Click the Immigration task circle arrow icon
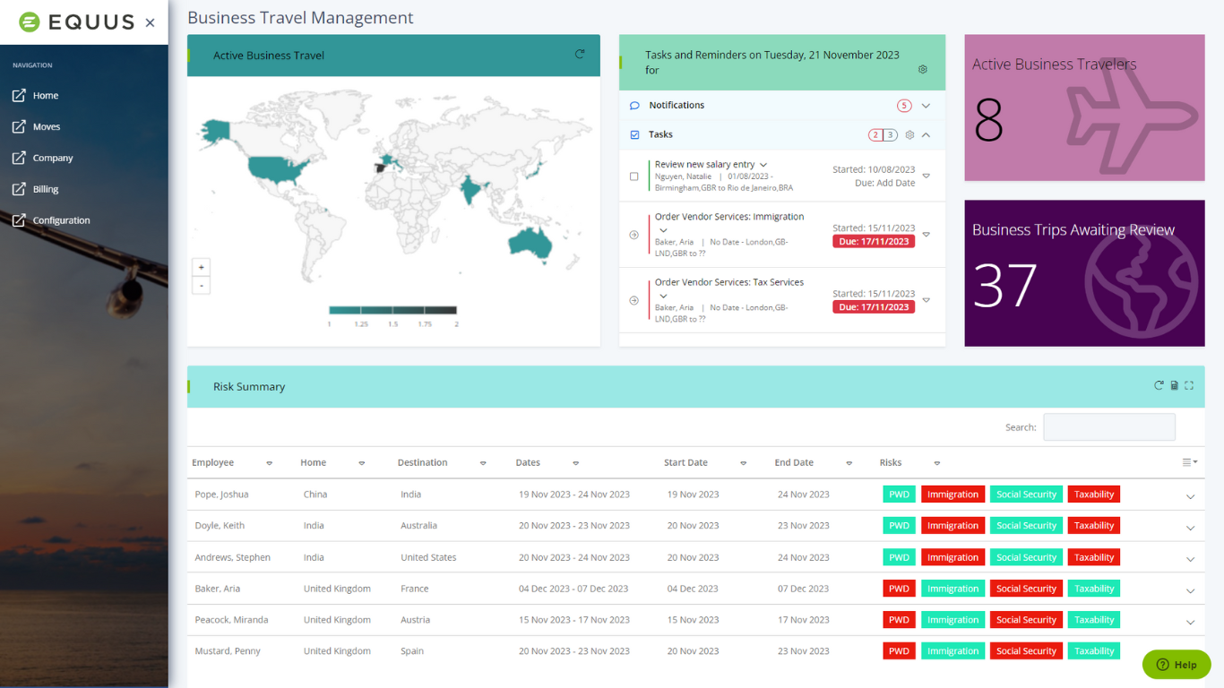Viewport: 1224px width, 688px height. (634, 235)
